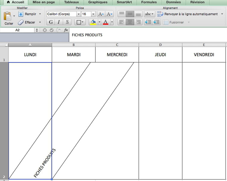The image size is (227, 181).
Task: Open the font color dropdown arrow
Action: (112, 22)
